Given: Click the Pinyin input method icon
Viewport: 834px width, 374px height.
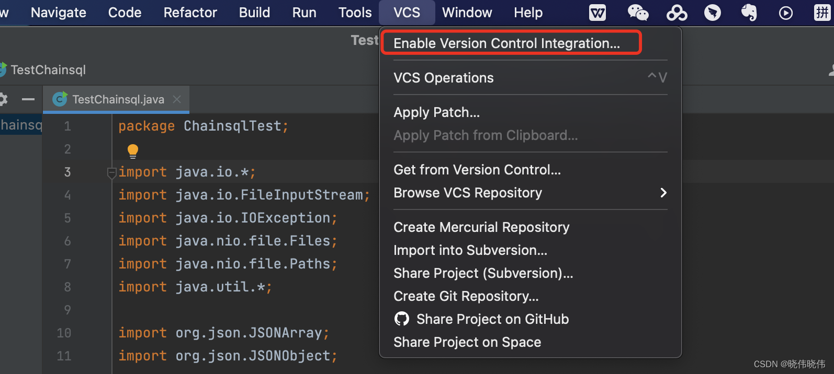Looking at the screenshot, I should 822,13.
